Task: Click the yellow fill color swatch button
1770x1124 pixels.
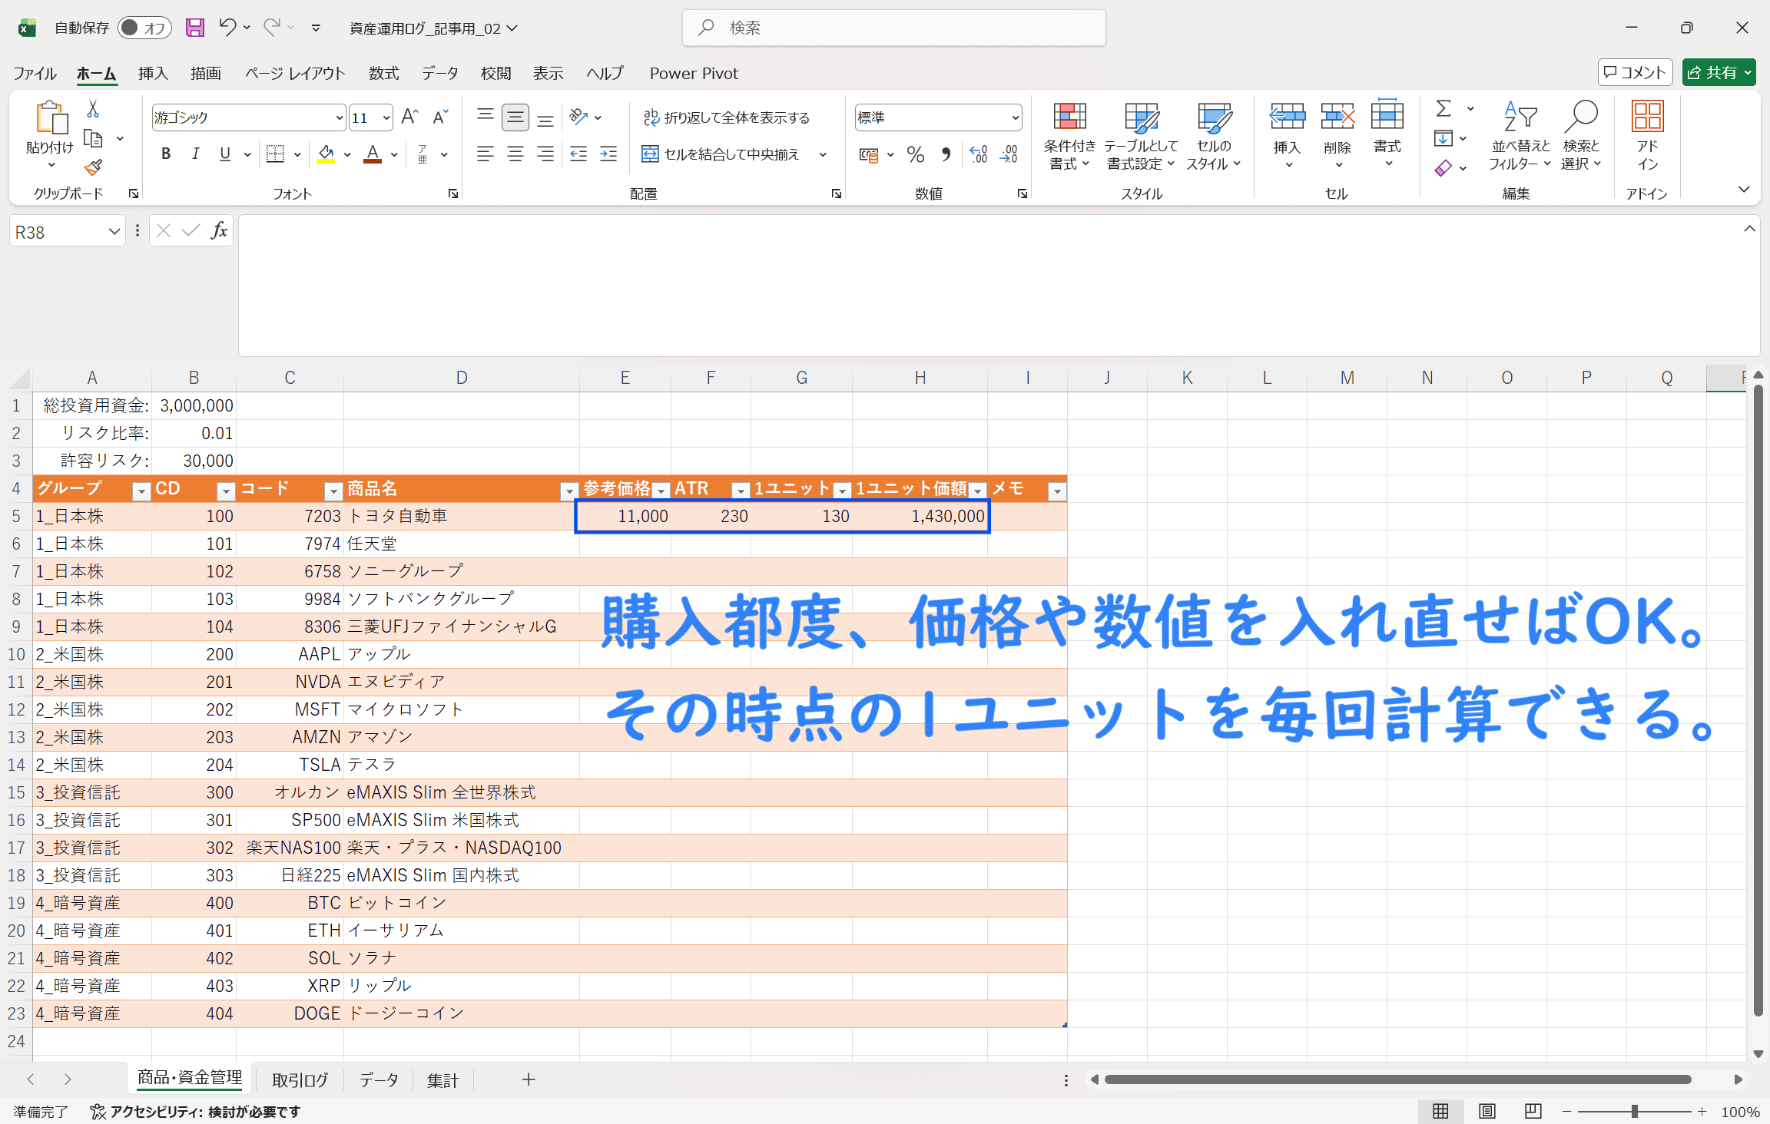Action: [326, 154]
